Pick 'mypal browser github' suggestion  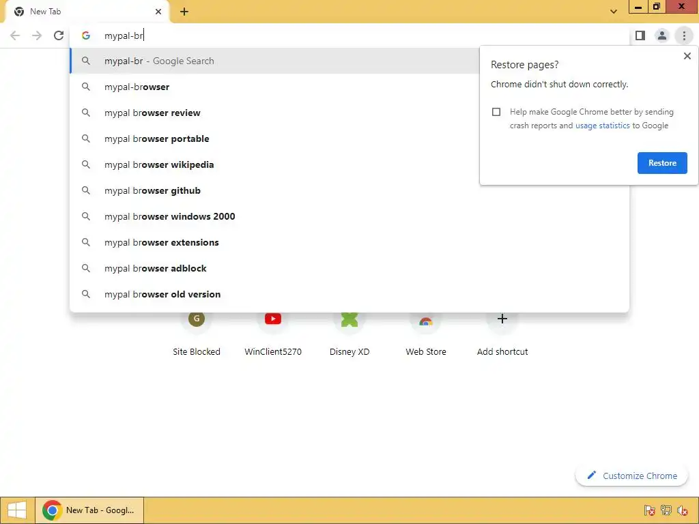tap(349, 190)
